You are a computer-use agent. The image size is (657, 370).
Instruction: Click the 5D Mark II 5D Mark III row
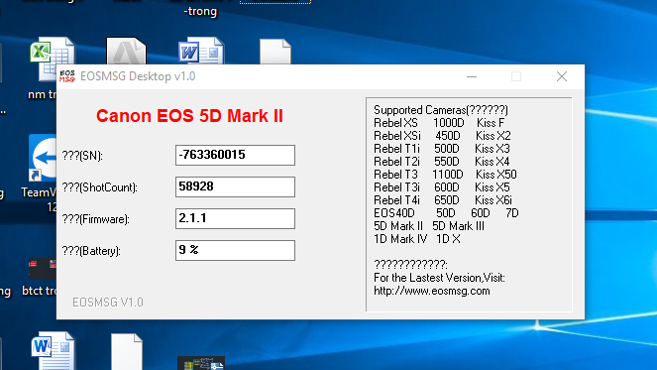429,226
